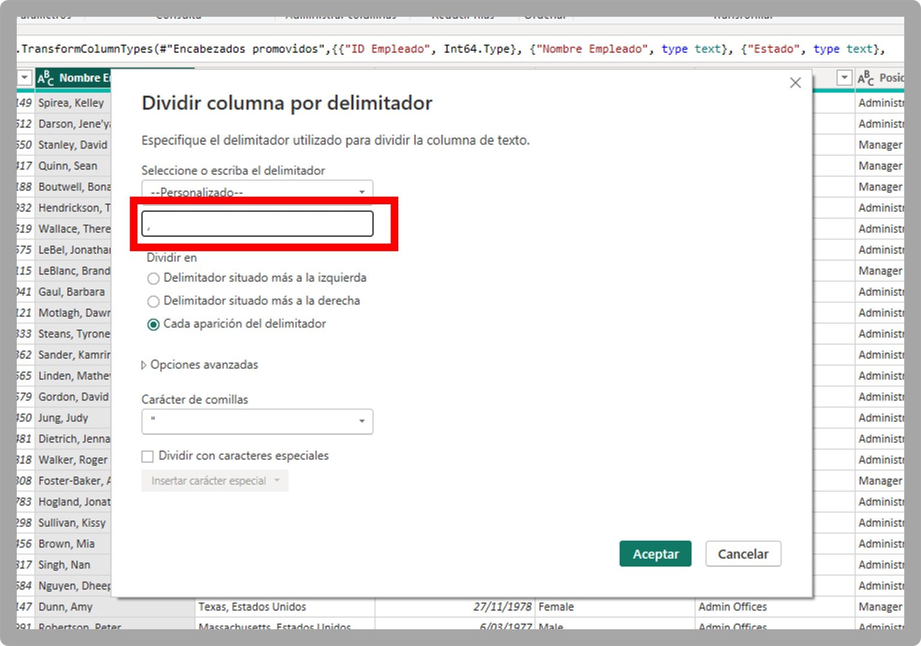The width and height of the screenshot is (921, 646).
Task: Select the cell 'Spirea, Kelley'
Action: coord(73,103)
